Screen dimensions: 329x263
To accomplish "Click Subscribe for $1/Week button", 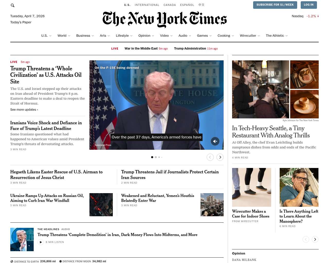I will pos(275,5).
